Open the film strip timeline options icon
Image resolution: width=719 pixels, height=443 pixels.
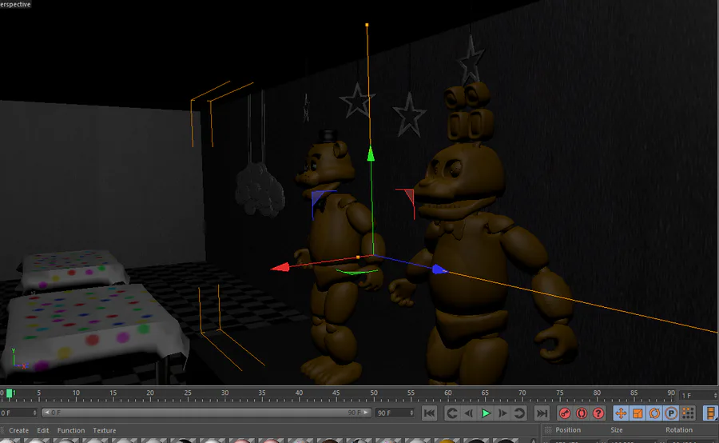[710, 413]
